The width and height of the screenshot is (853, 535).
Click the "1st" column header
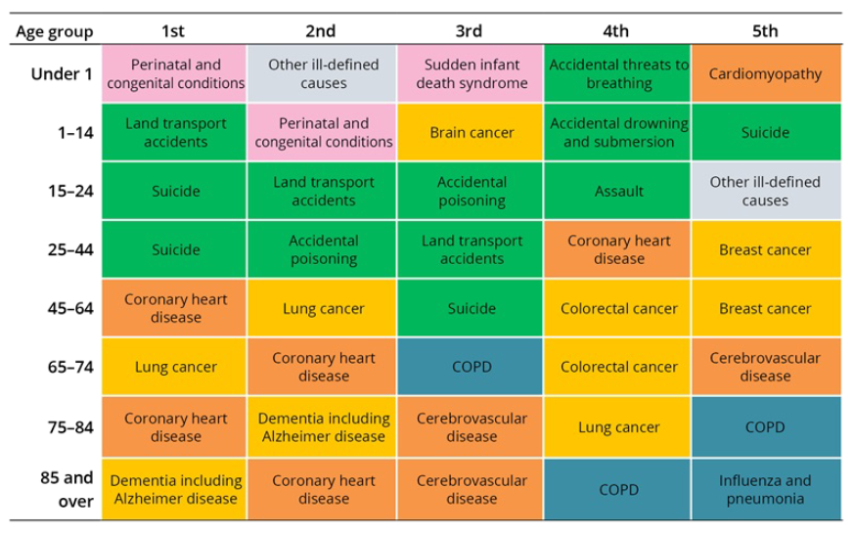pos(175,30)
